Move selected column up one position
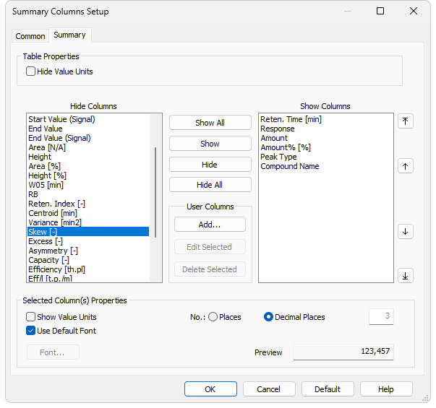 point(405,166)
